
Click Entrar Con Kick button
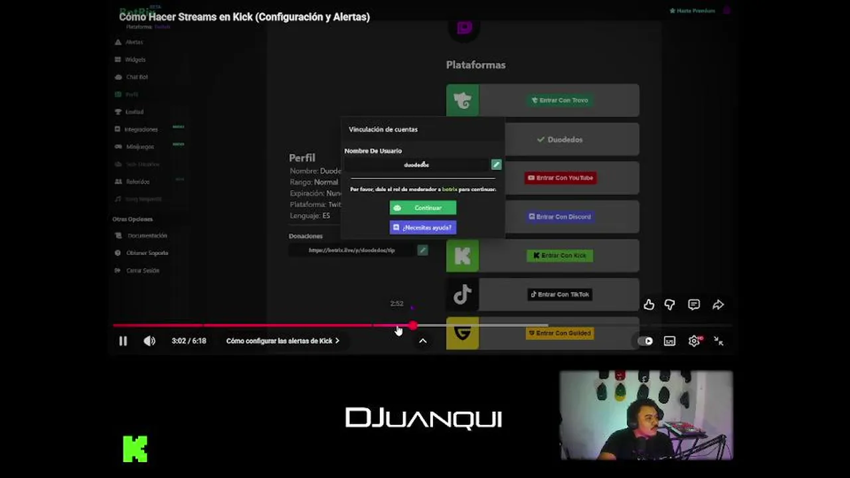[x=559, y=256]
